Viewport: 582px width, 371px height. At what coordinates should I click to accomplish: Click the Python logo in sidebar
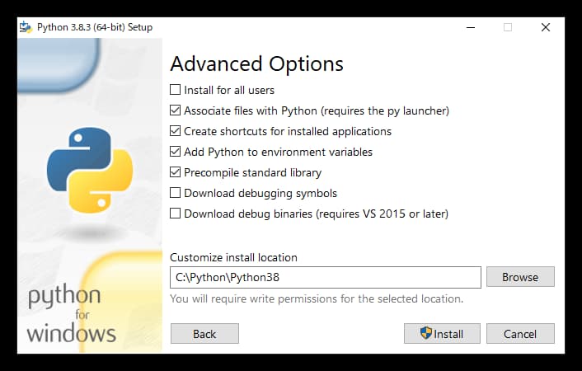click(90, 170)
